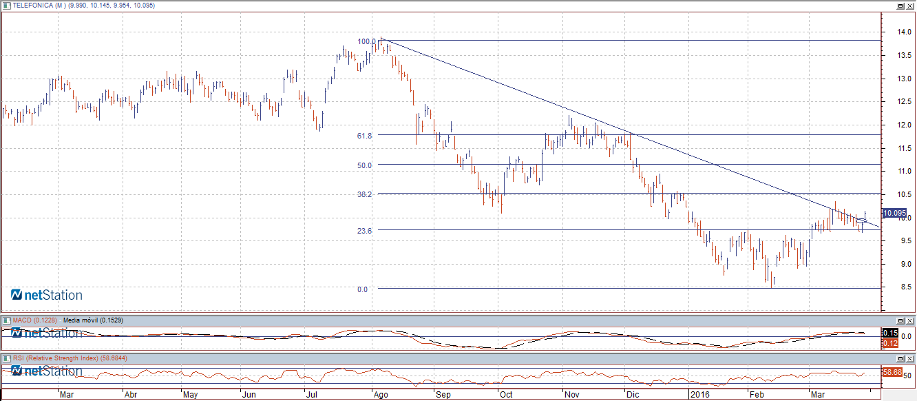Screen dimensions: 917x401
Task: Click the 50 level label on RSI axis
Action: click(907, 376)
